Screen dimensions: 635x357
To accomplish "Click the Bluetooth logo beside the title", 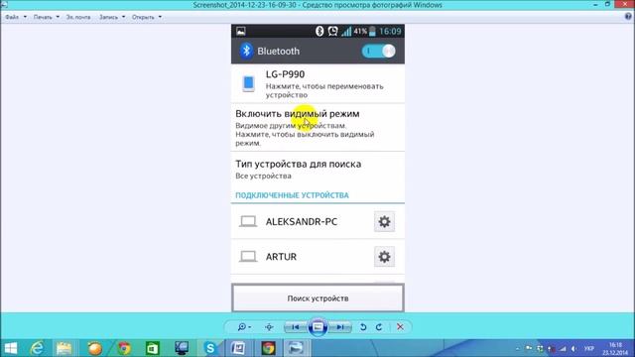I will [246, 51].
